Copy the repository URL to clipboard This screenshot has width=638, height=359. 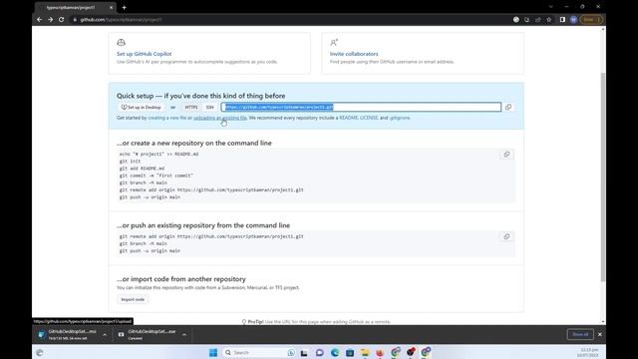(508, 107)
